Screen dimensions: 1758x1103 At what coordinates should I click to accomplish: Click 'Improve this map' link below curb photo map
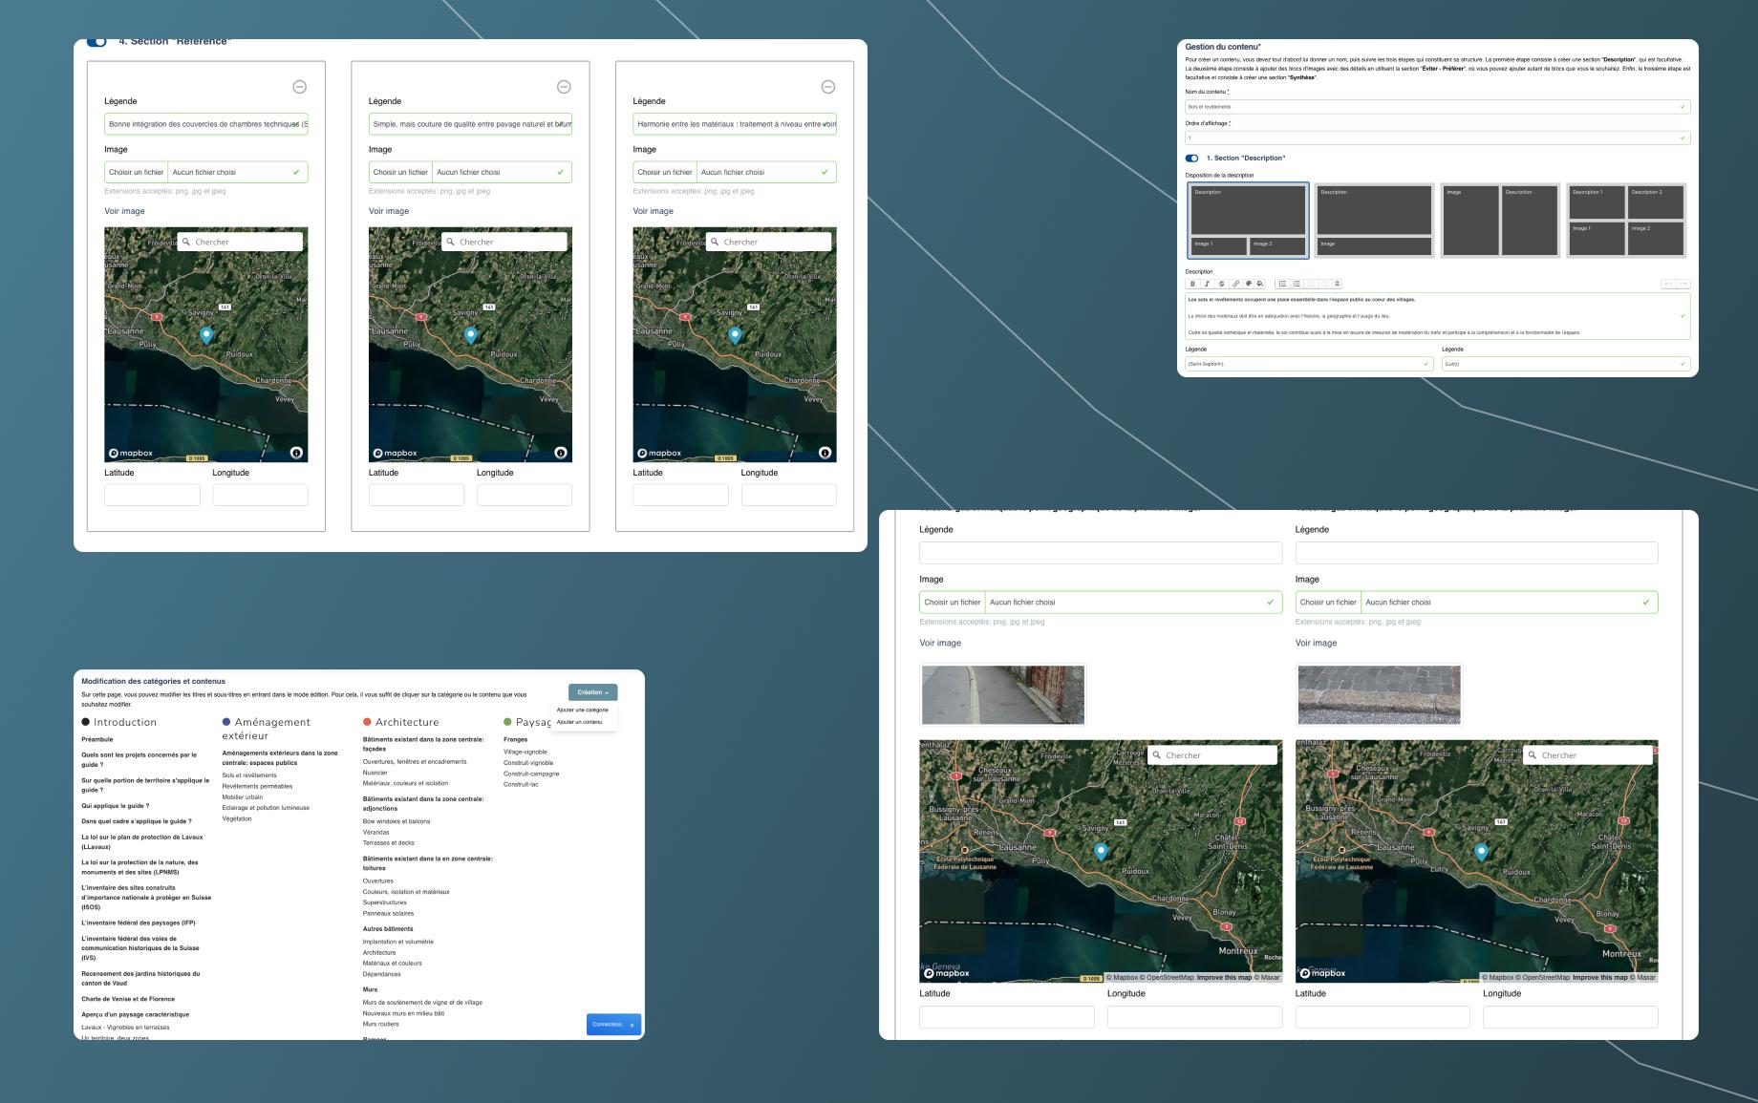(x=1224, y=978)
